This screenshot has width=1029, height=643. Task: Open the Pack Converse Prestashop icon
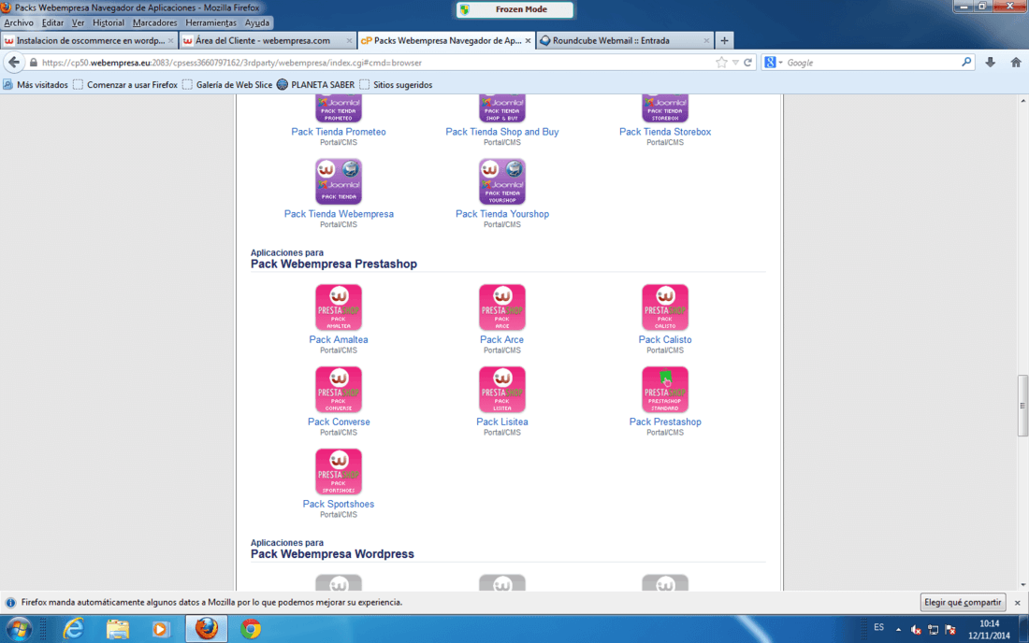click(339, 390)
